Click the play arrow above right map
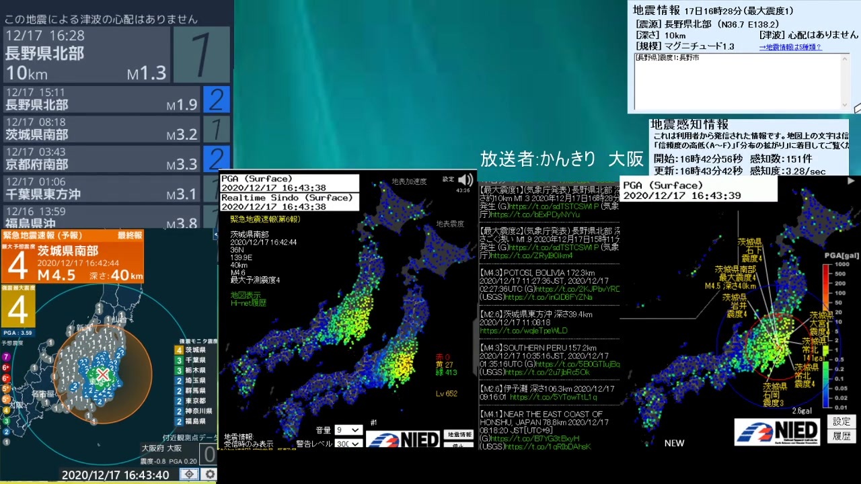 click(851, 181)
